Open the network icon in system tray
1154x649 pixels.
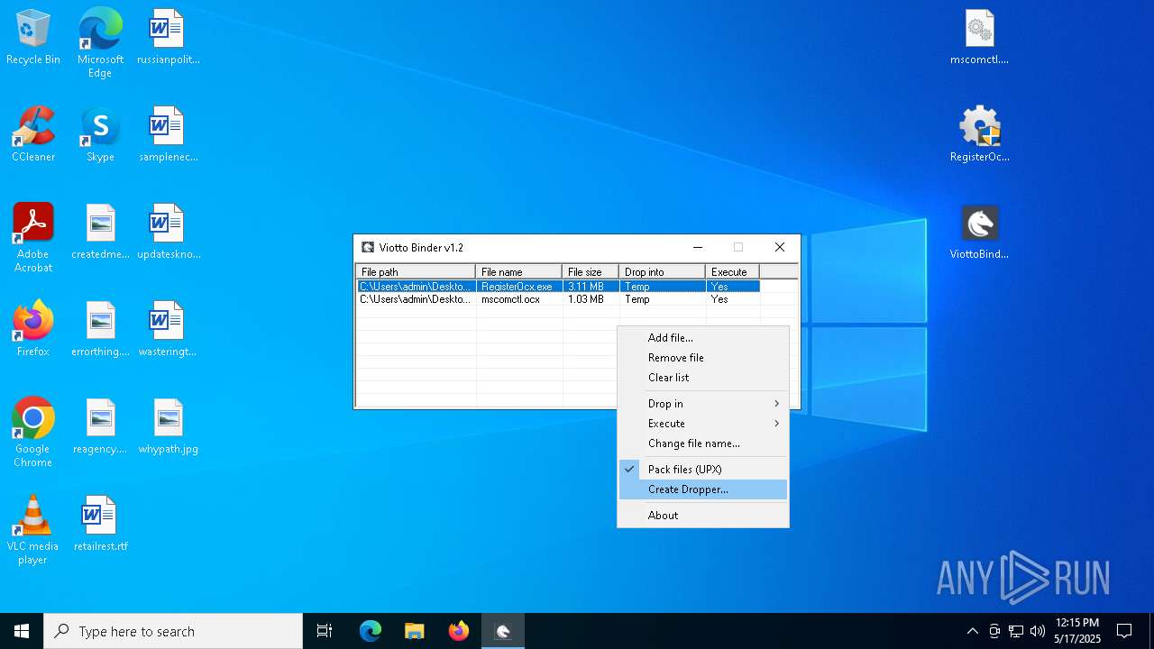(1016, 631)
